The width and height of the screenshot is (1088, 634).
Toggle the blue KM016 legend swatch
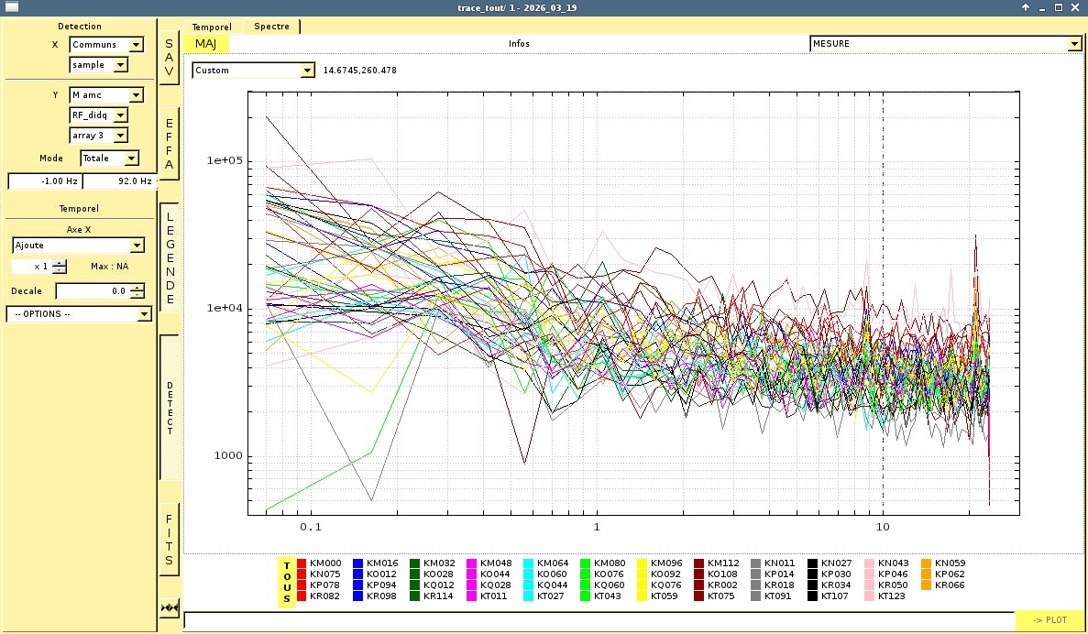point(358,563)
